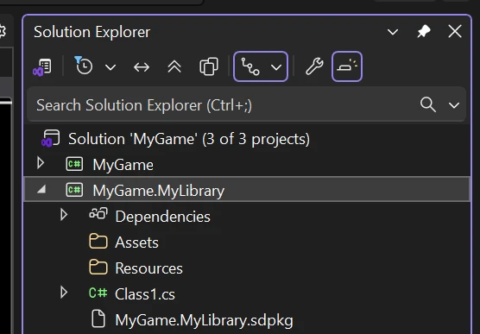Toggle Show All Files icon

tap(209, 66)
